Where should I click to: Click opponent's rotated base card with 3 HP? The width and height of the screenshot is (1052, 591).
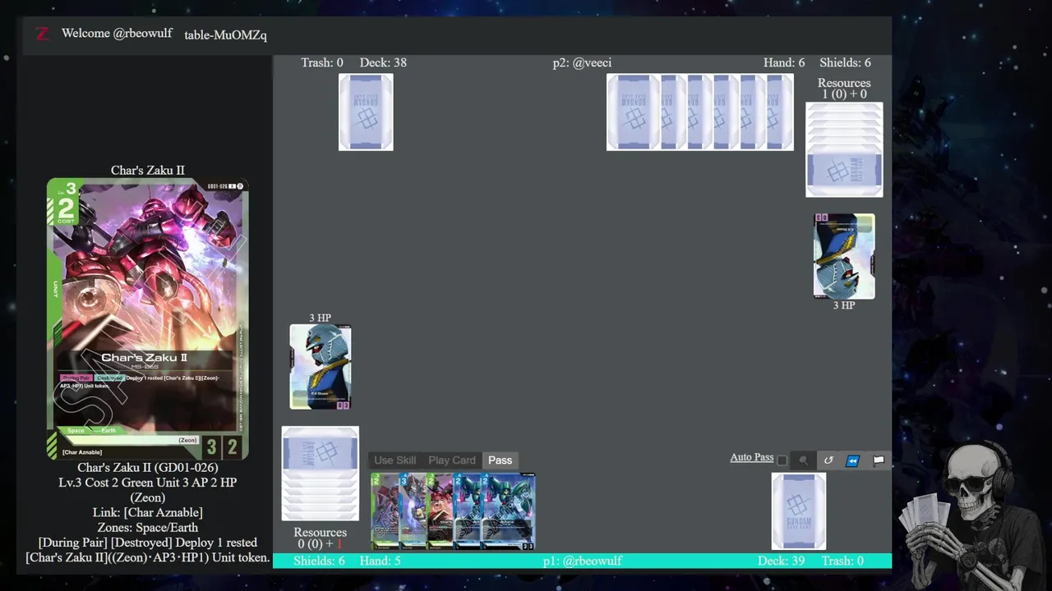coord(844,256)
